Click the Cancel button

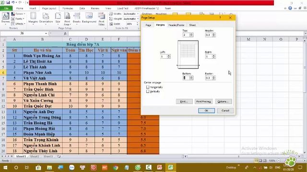pyautogui.click(x=225, y=110)
